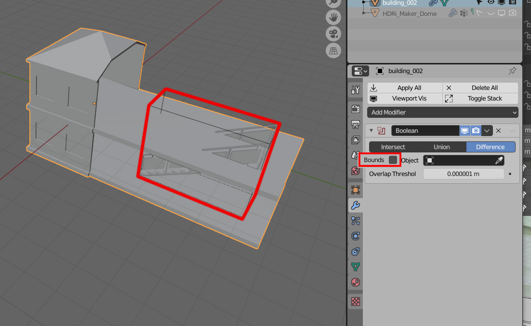This screenshot has width=531, height=326.
Task: Select the Modifiers wrench tab
Action: 355,205
